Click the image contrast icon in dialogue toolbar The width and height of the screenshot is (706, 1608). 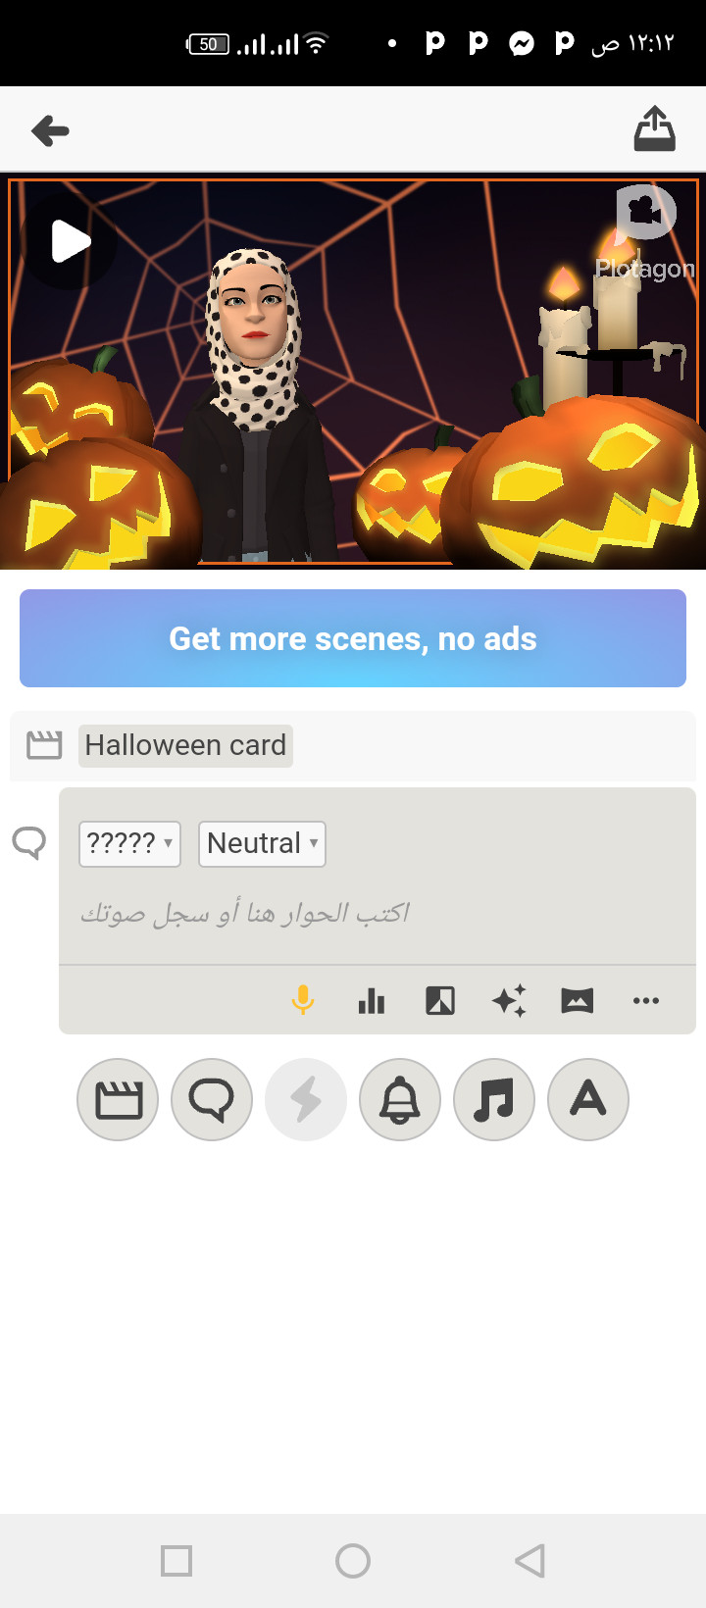click(x=440, y=1001)
